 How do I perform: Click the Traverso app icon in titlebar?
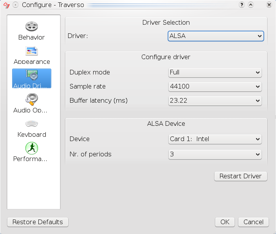6,5
